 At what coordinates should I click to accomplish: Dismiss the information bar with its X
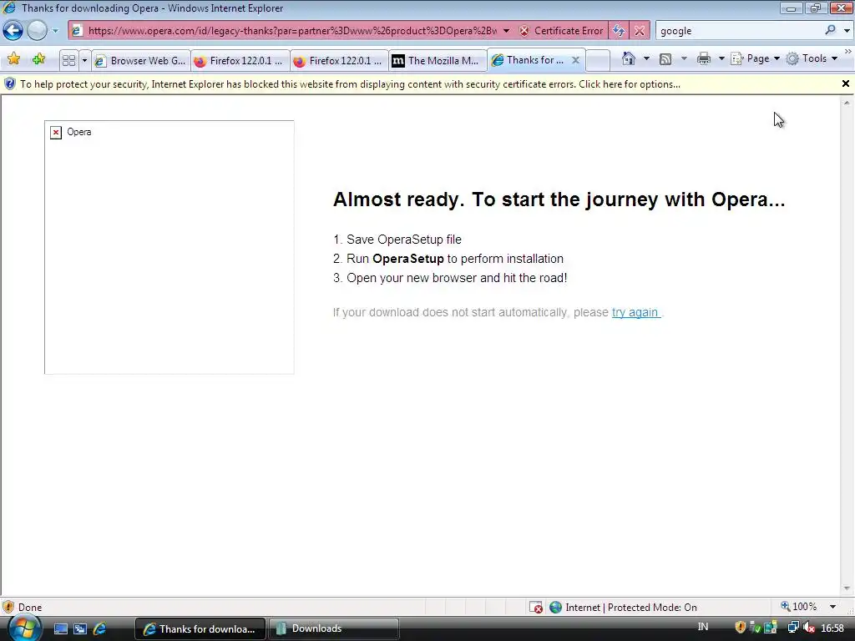[x=846, y=83]
